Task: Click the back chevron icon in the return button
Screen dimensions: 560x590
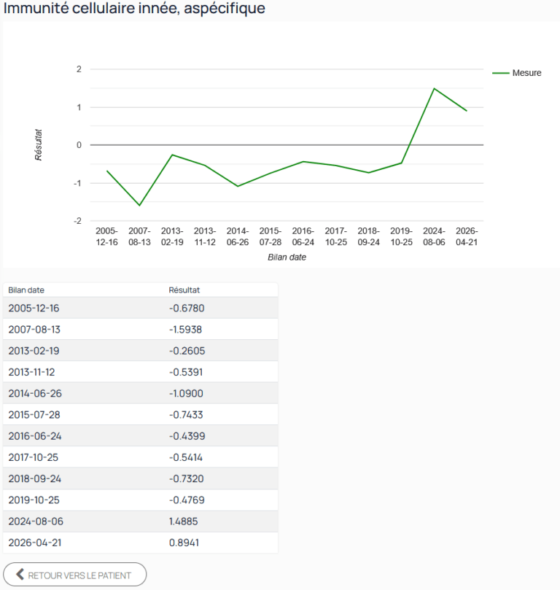Action: 20,575
